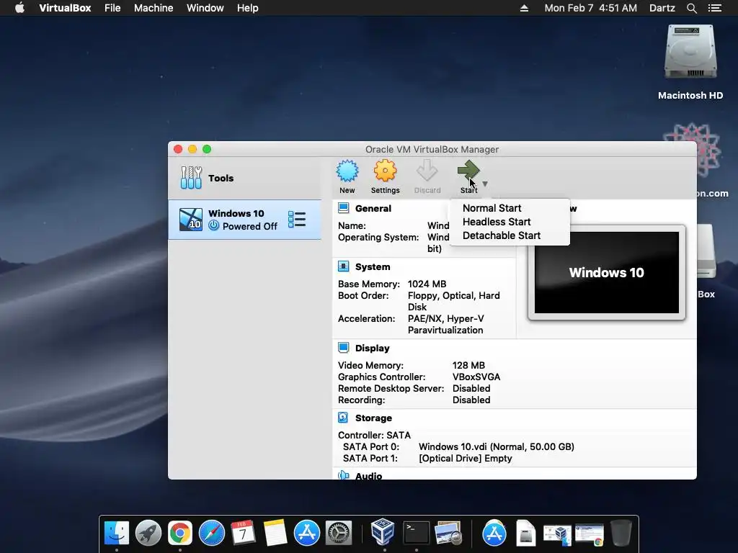
Task: Click the System section chip icon
Action: (344, 266)
